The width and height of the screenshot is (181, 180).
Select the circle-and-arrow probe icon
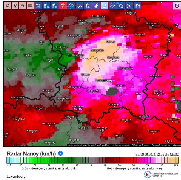113,6
